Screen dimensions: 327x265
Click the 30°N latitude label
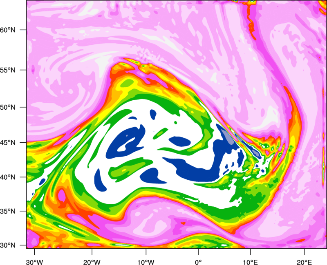pyautogui.click(x=8, y=245)
